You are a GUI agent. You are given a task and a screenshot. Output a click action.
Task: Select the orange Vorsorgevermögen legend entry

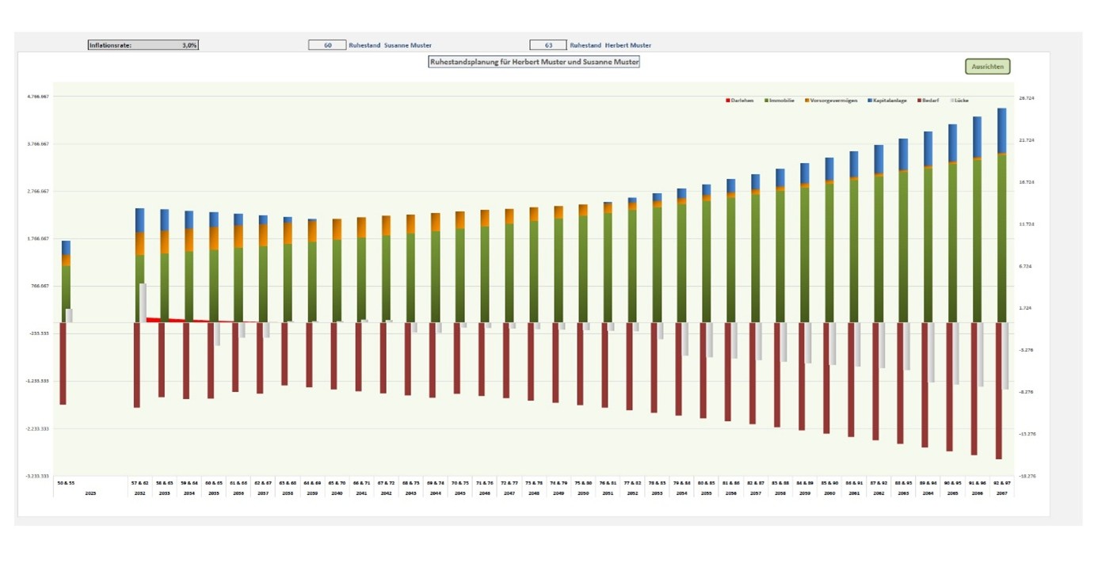point(832,101)
